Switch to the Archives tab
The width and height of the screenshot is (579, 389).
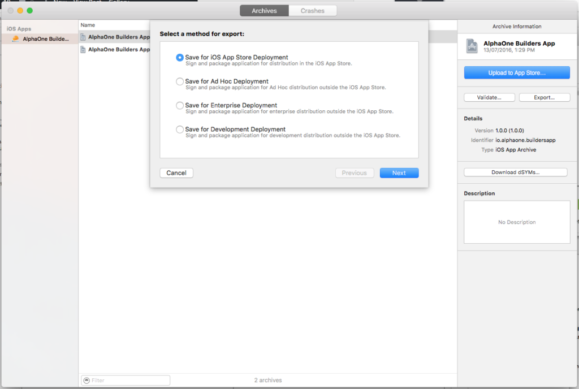tap(264, 11)
